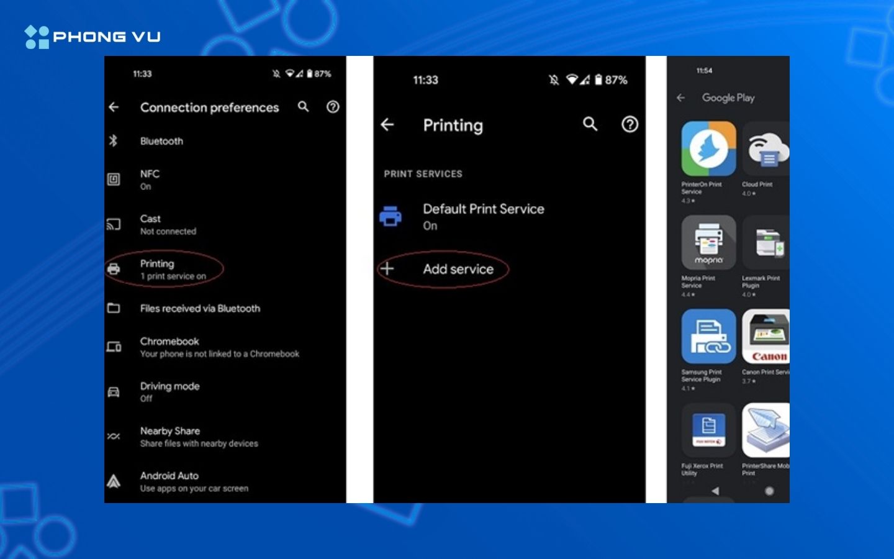This screenshot has width=894, height=559.
Task: Open the Bluetooth settings entry
Action: tap(161, 141)
